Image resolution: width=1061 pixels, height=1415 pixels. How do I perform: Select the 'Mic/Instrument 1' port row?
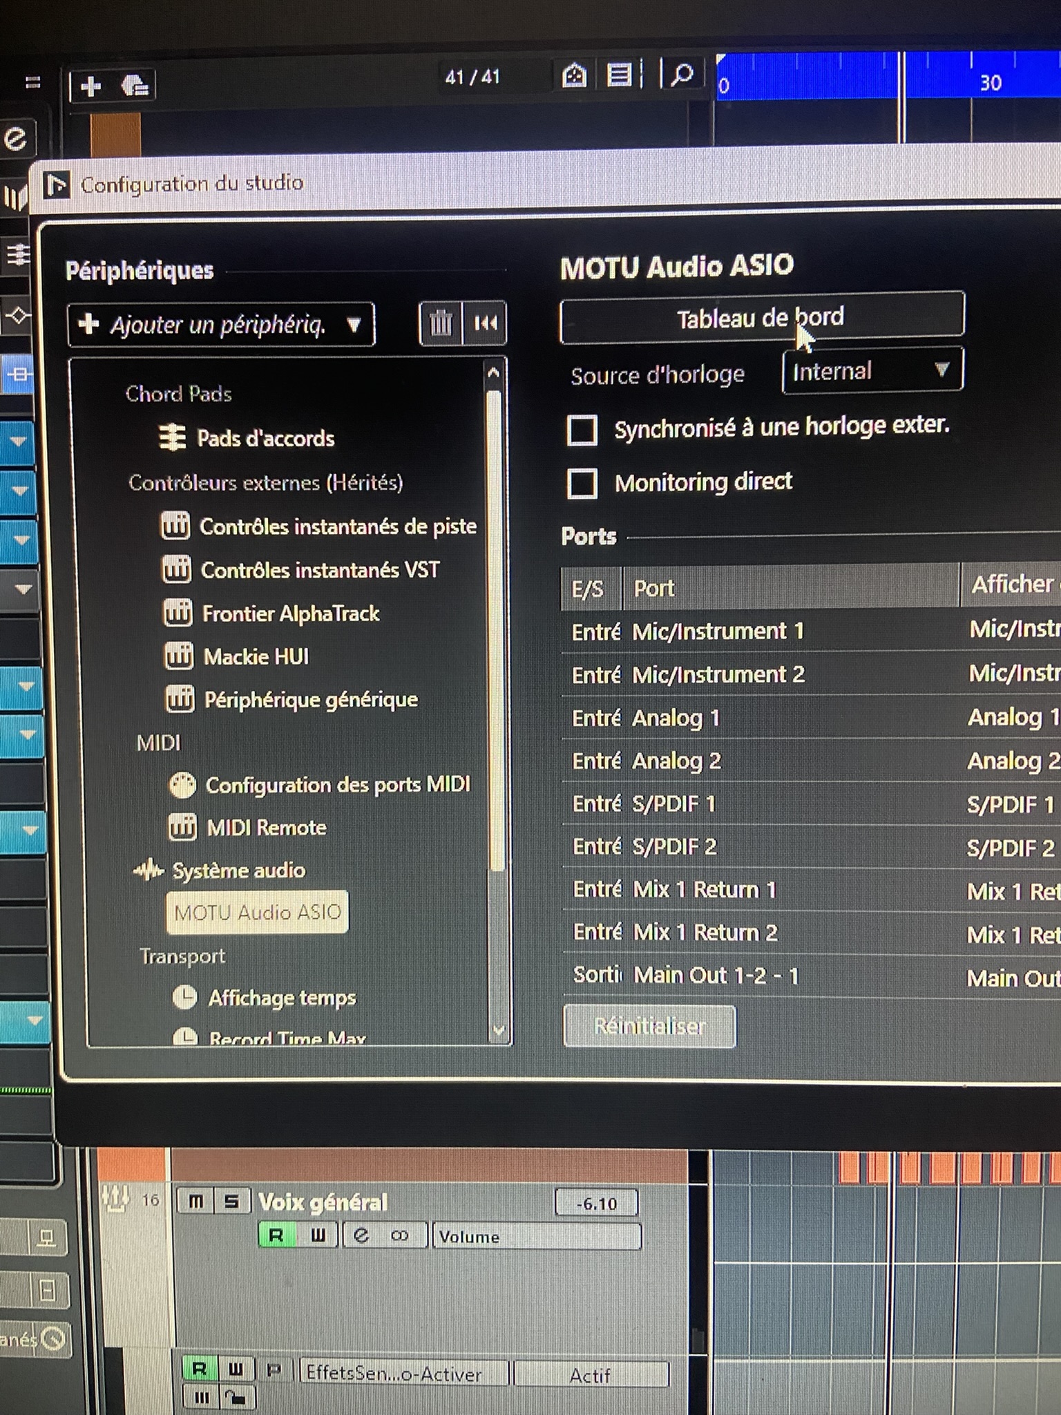(x=812, y=631)
